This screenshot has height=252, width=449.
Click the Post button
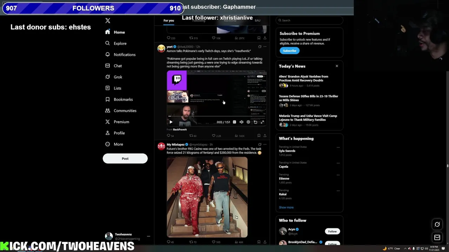pos(125,159)
